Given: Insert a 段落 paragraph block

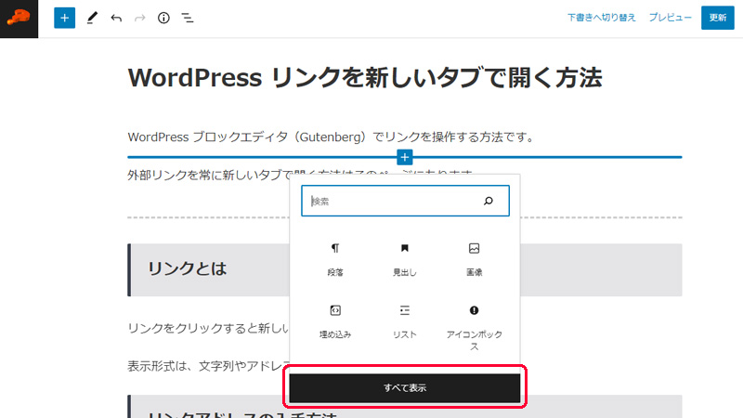Looking at the screenshot, I should pyautogui.click(x=335, y=260).
